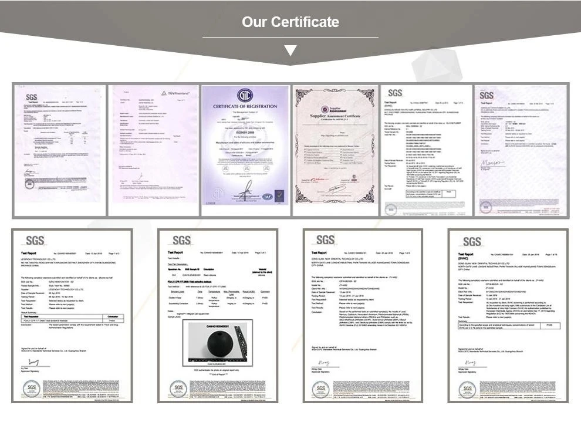Open the SGS Legendary Technology test report with conclusion table
Image resolution: width=581 pixels, height=439 pixels.
click(x=72, y=316)
